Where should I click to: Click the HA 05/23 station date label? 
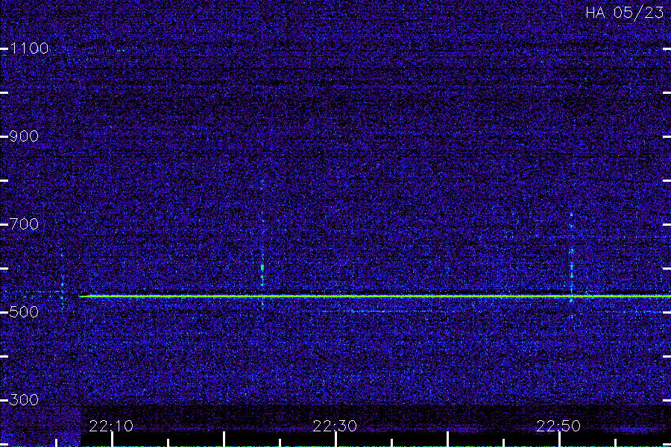click(624, 13)
